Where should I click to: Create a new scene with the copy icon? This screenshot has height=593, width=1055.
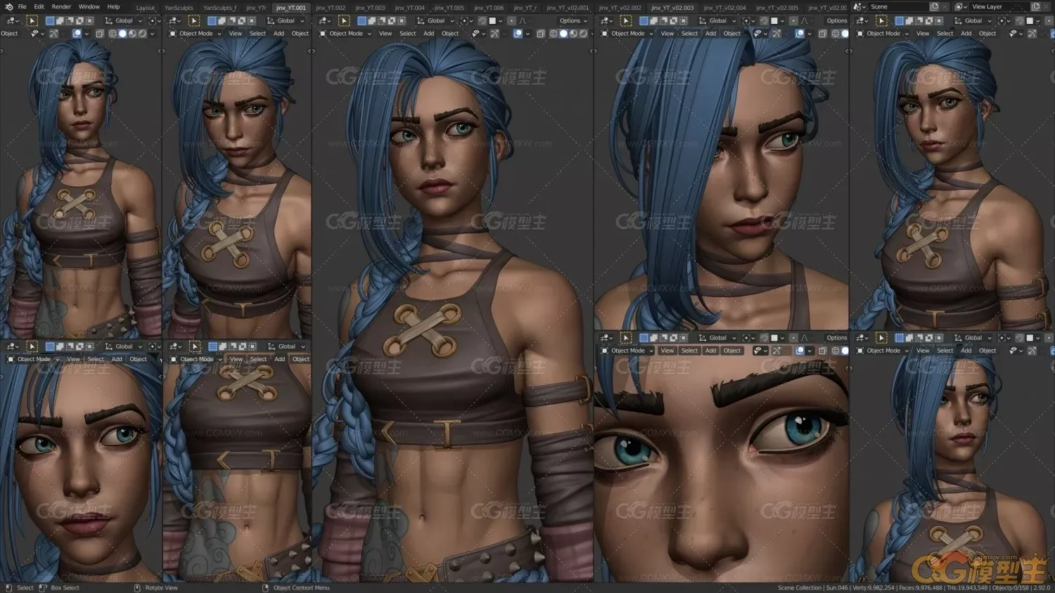934,7
